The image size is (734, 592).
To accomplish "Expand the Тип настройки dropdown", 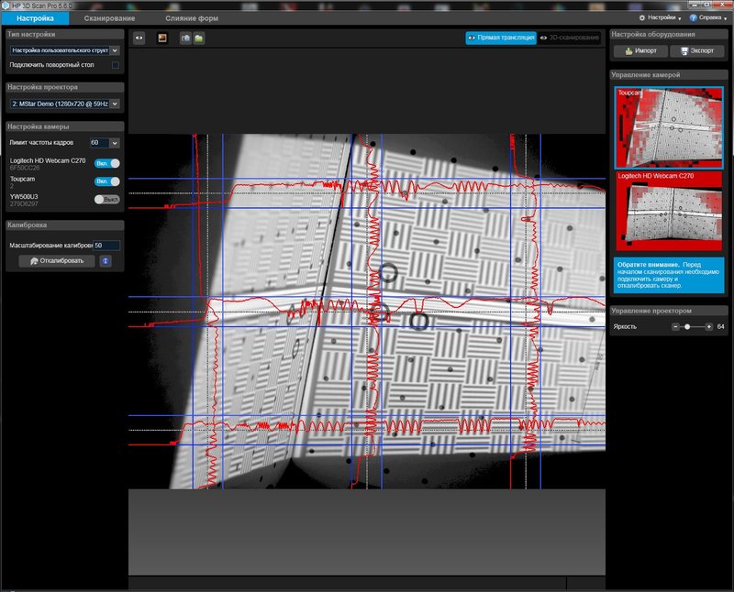I will tap(115, 50).
